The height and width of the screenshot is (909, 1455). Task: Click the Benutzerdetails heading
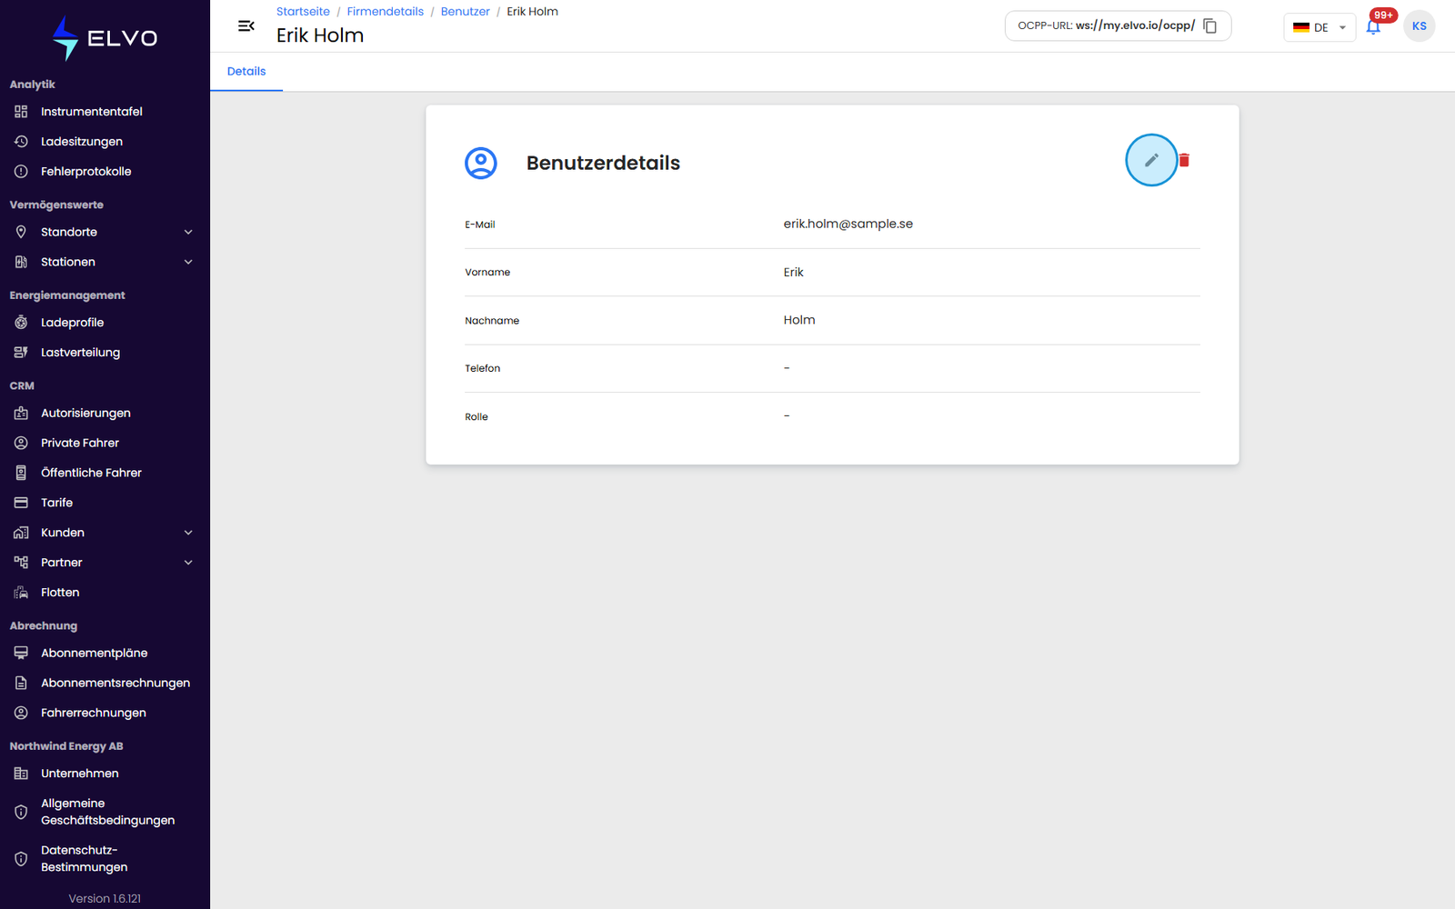point(603,163)
